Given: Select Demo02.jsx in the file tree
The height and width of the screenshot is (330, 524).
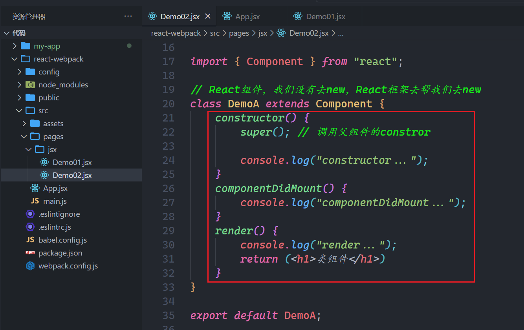Looking at the screenshot, I should pos(71,175).
